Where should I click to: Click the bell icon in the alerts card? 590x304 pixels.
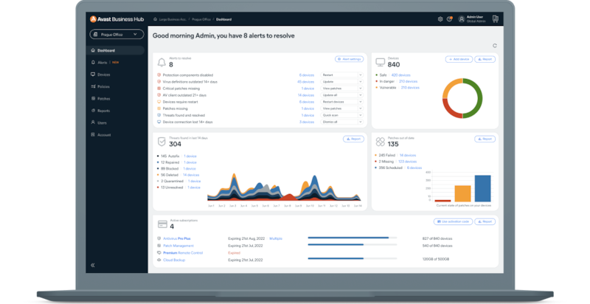[x=162, y=61]
